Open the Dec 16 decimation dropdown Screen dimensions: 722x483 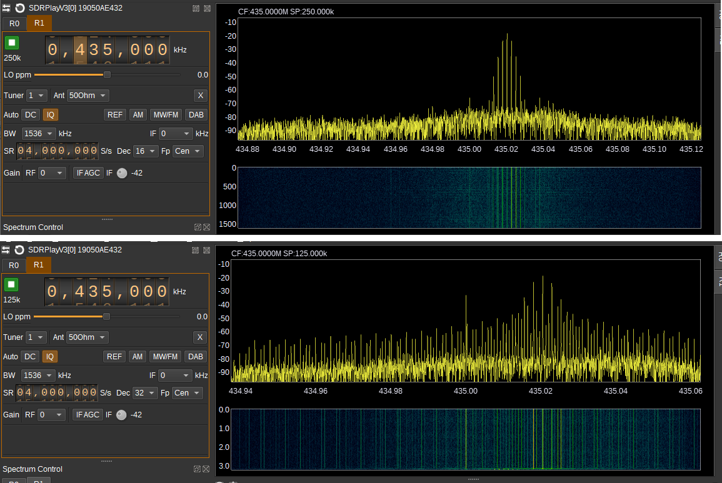146,151
